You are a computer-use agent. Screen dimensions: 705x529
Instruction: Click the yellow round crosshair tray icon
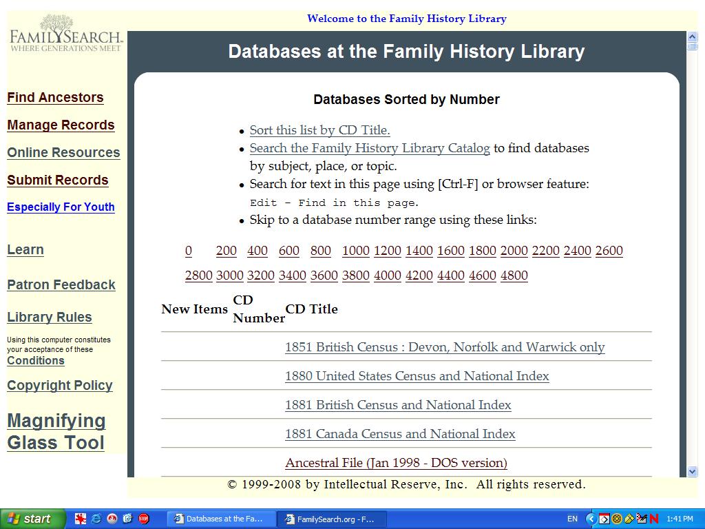pos(617,519)
